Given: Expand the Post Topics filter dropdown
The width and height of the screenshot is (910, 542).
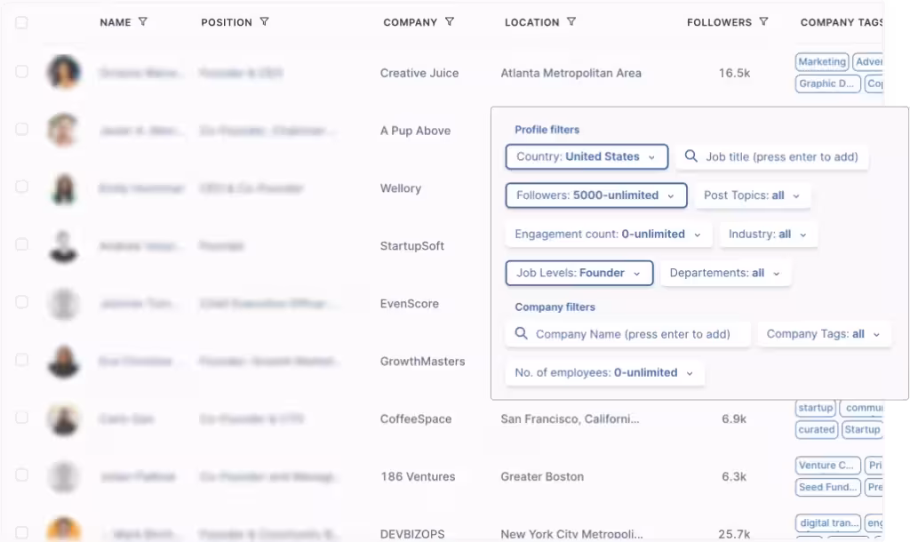Looking at the screenshot, I should click(x=751, y=195).
